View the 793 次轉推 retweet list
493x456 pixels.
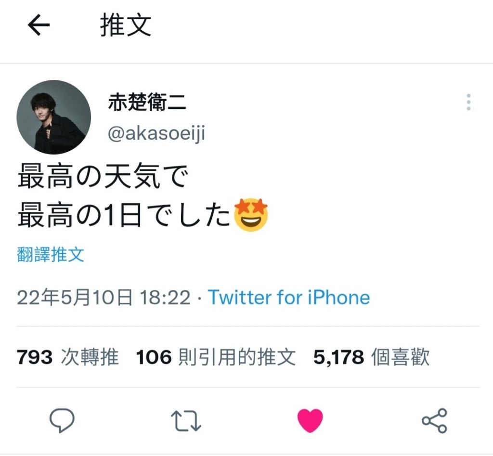click(68, 357)
